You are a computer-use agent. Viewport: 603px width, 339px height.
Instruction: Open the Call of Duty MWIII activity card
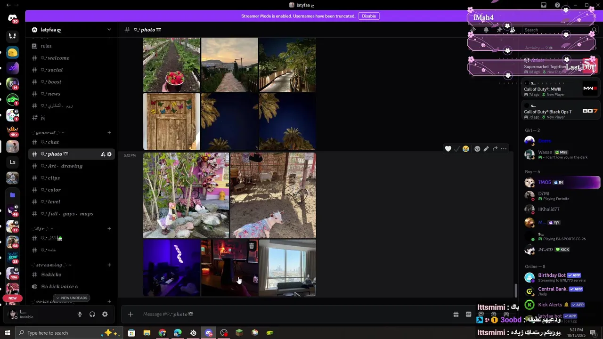click(x=561, y=89)
